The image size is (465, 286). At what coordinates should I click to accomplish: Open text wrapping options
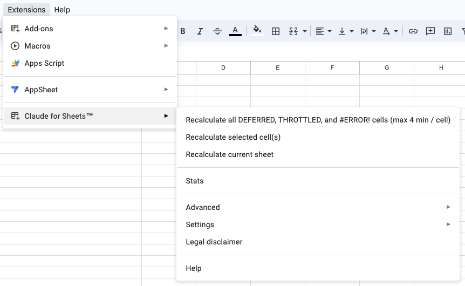point(364,31)
